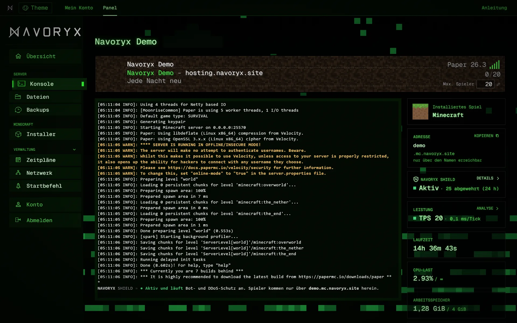
Task: Open Konto in the sidebar
Action: coord(45,205)
